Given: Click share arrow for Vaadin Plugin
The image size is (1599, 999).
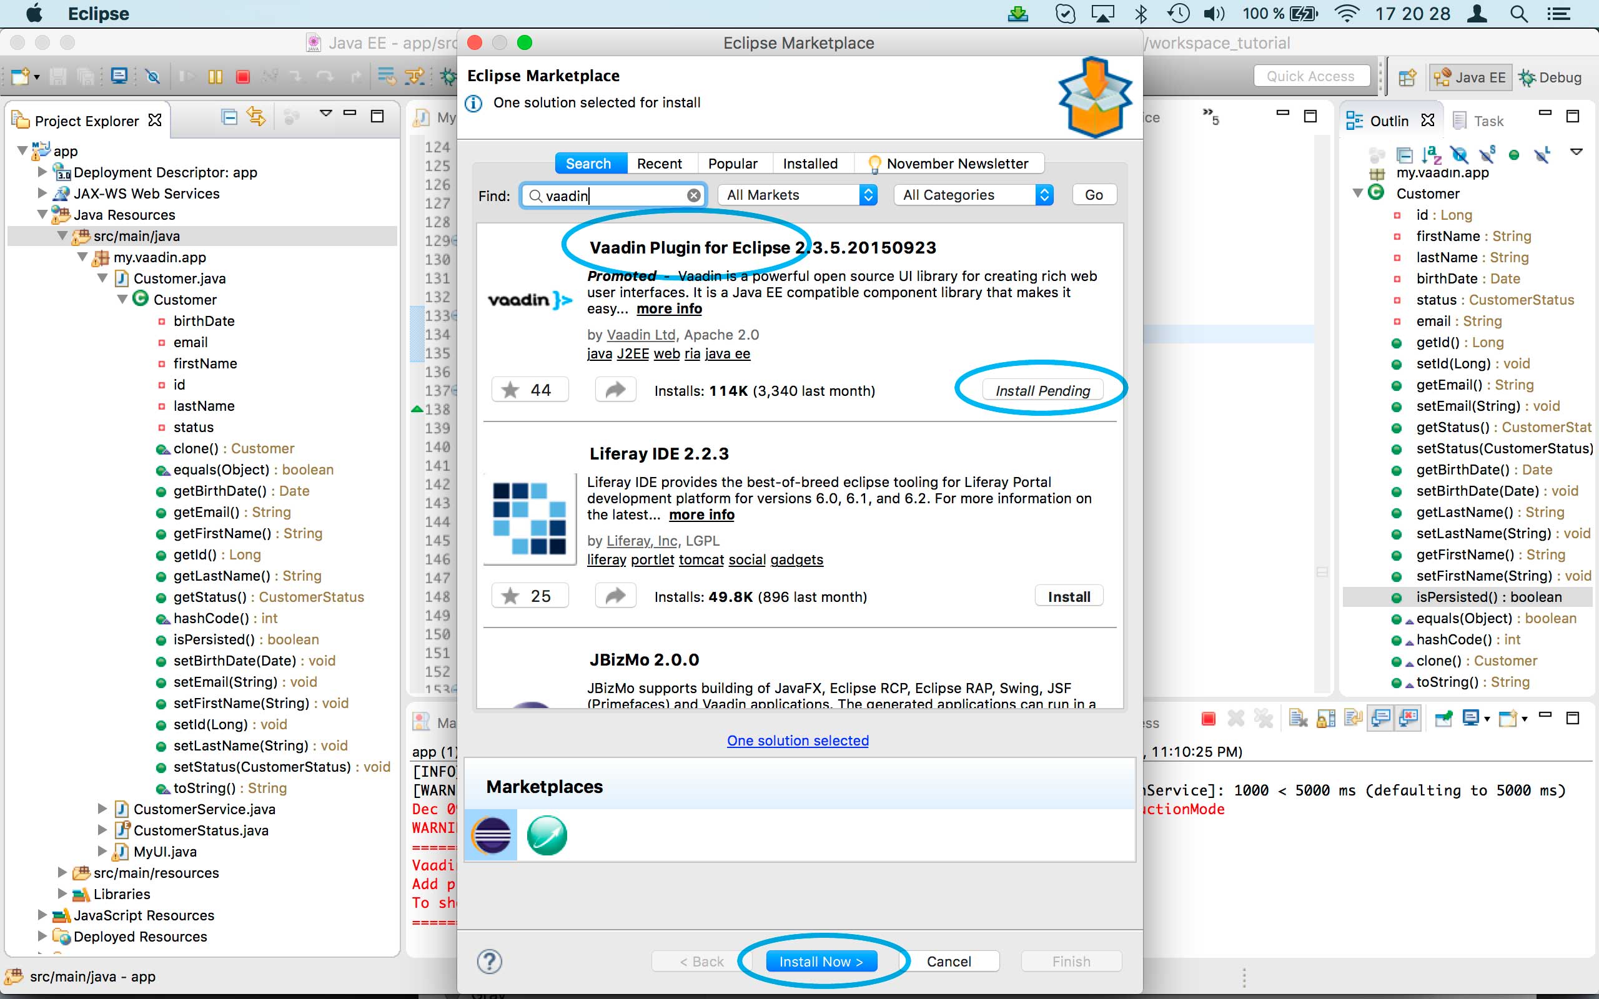Looking at the screenshot, I should [x=615, y=390].
